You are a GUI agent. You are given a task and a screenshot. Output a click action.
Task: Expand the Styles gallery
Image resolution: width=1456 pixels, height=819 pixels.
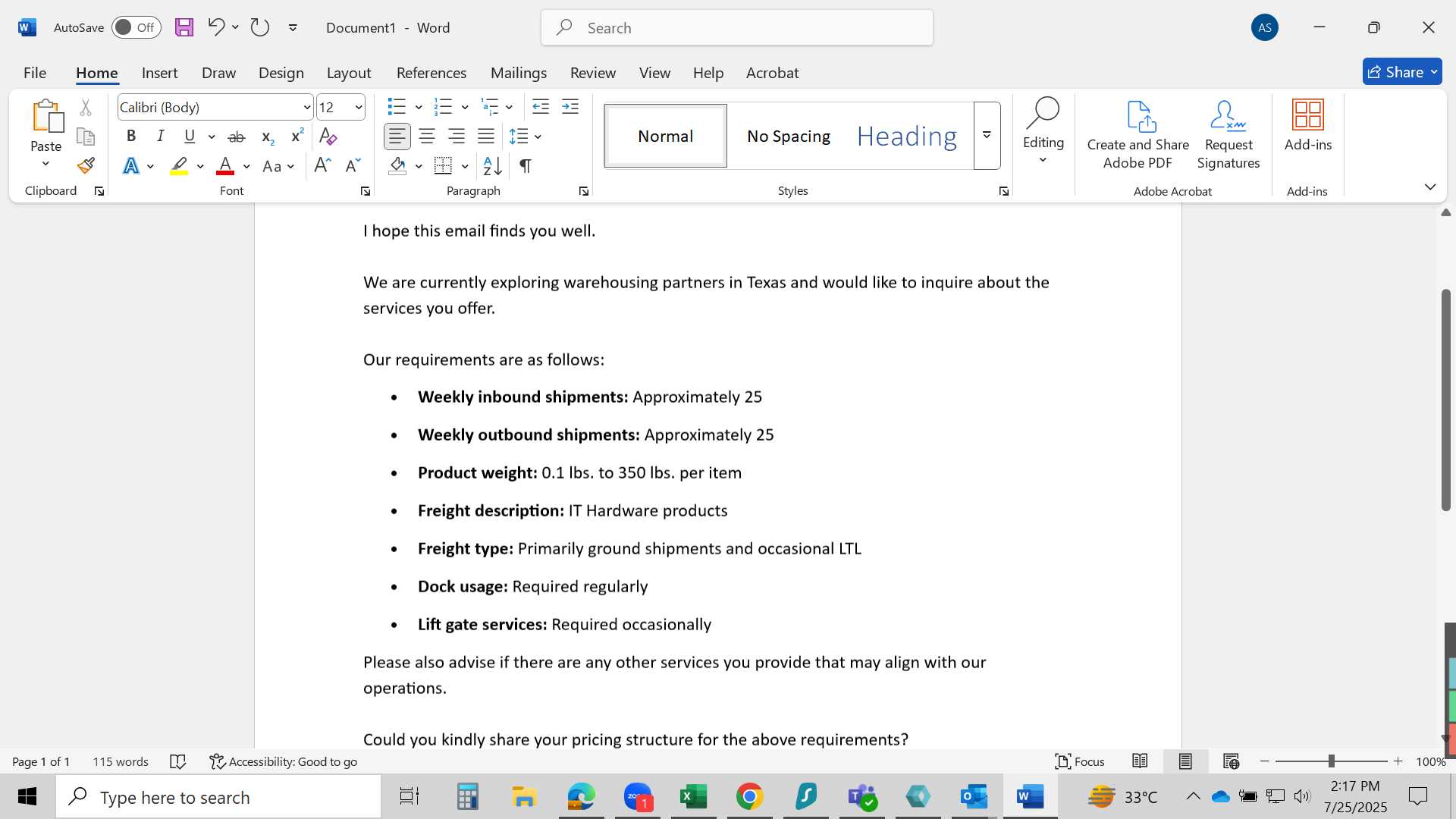pyautogui.click(x=987, y=136)
